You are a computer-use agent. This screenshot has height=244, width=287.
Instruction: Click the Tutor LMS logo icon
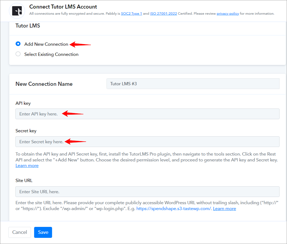tap(17, 11)
